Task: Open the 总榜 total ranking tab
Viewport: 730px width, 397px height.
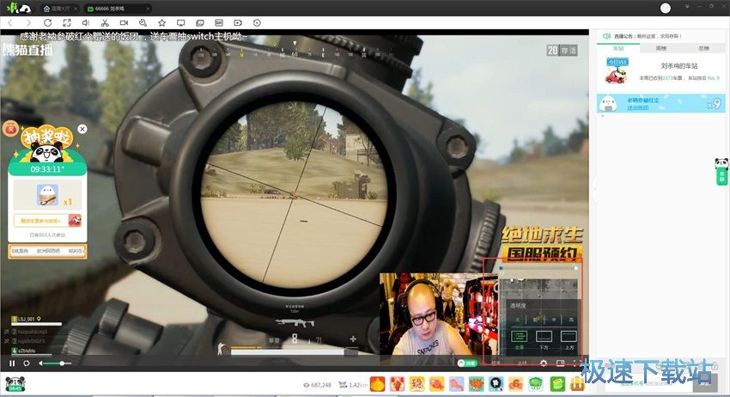Action: point(704,48)
